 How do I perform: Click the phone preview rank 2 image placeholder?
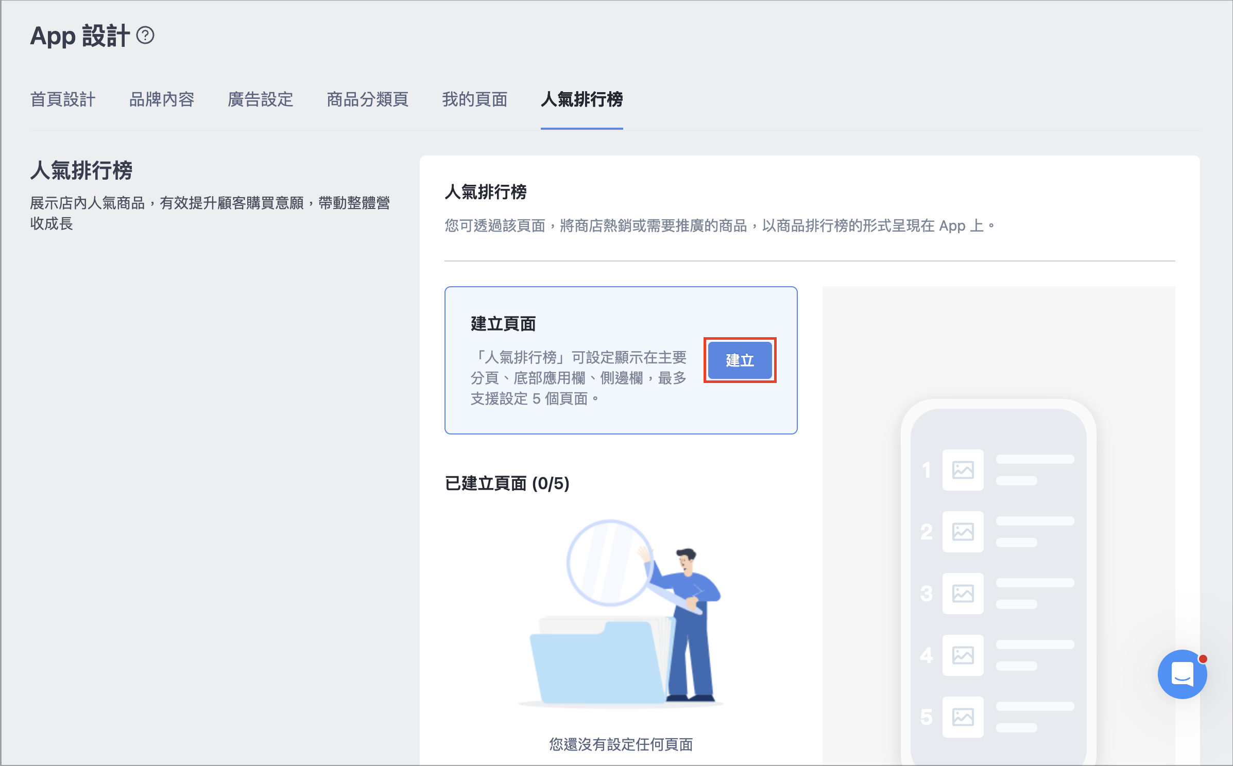pyautogui.click(x=963, y=532)
